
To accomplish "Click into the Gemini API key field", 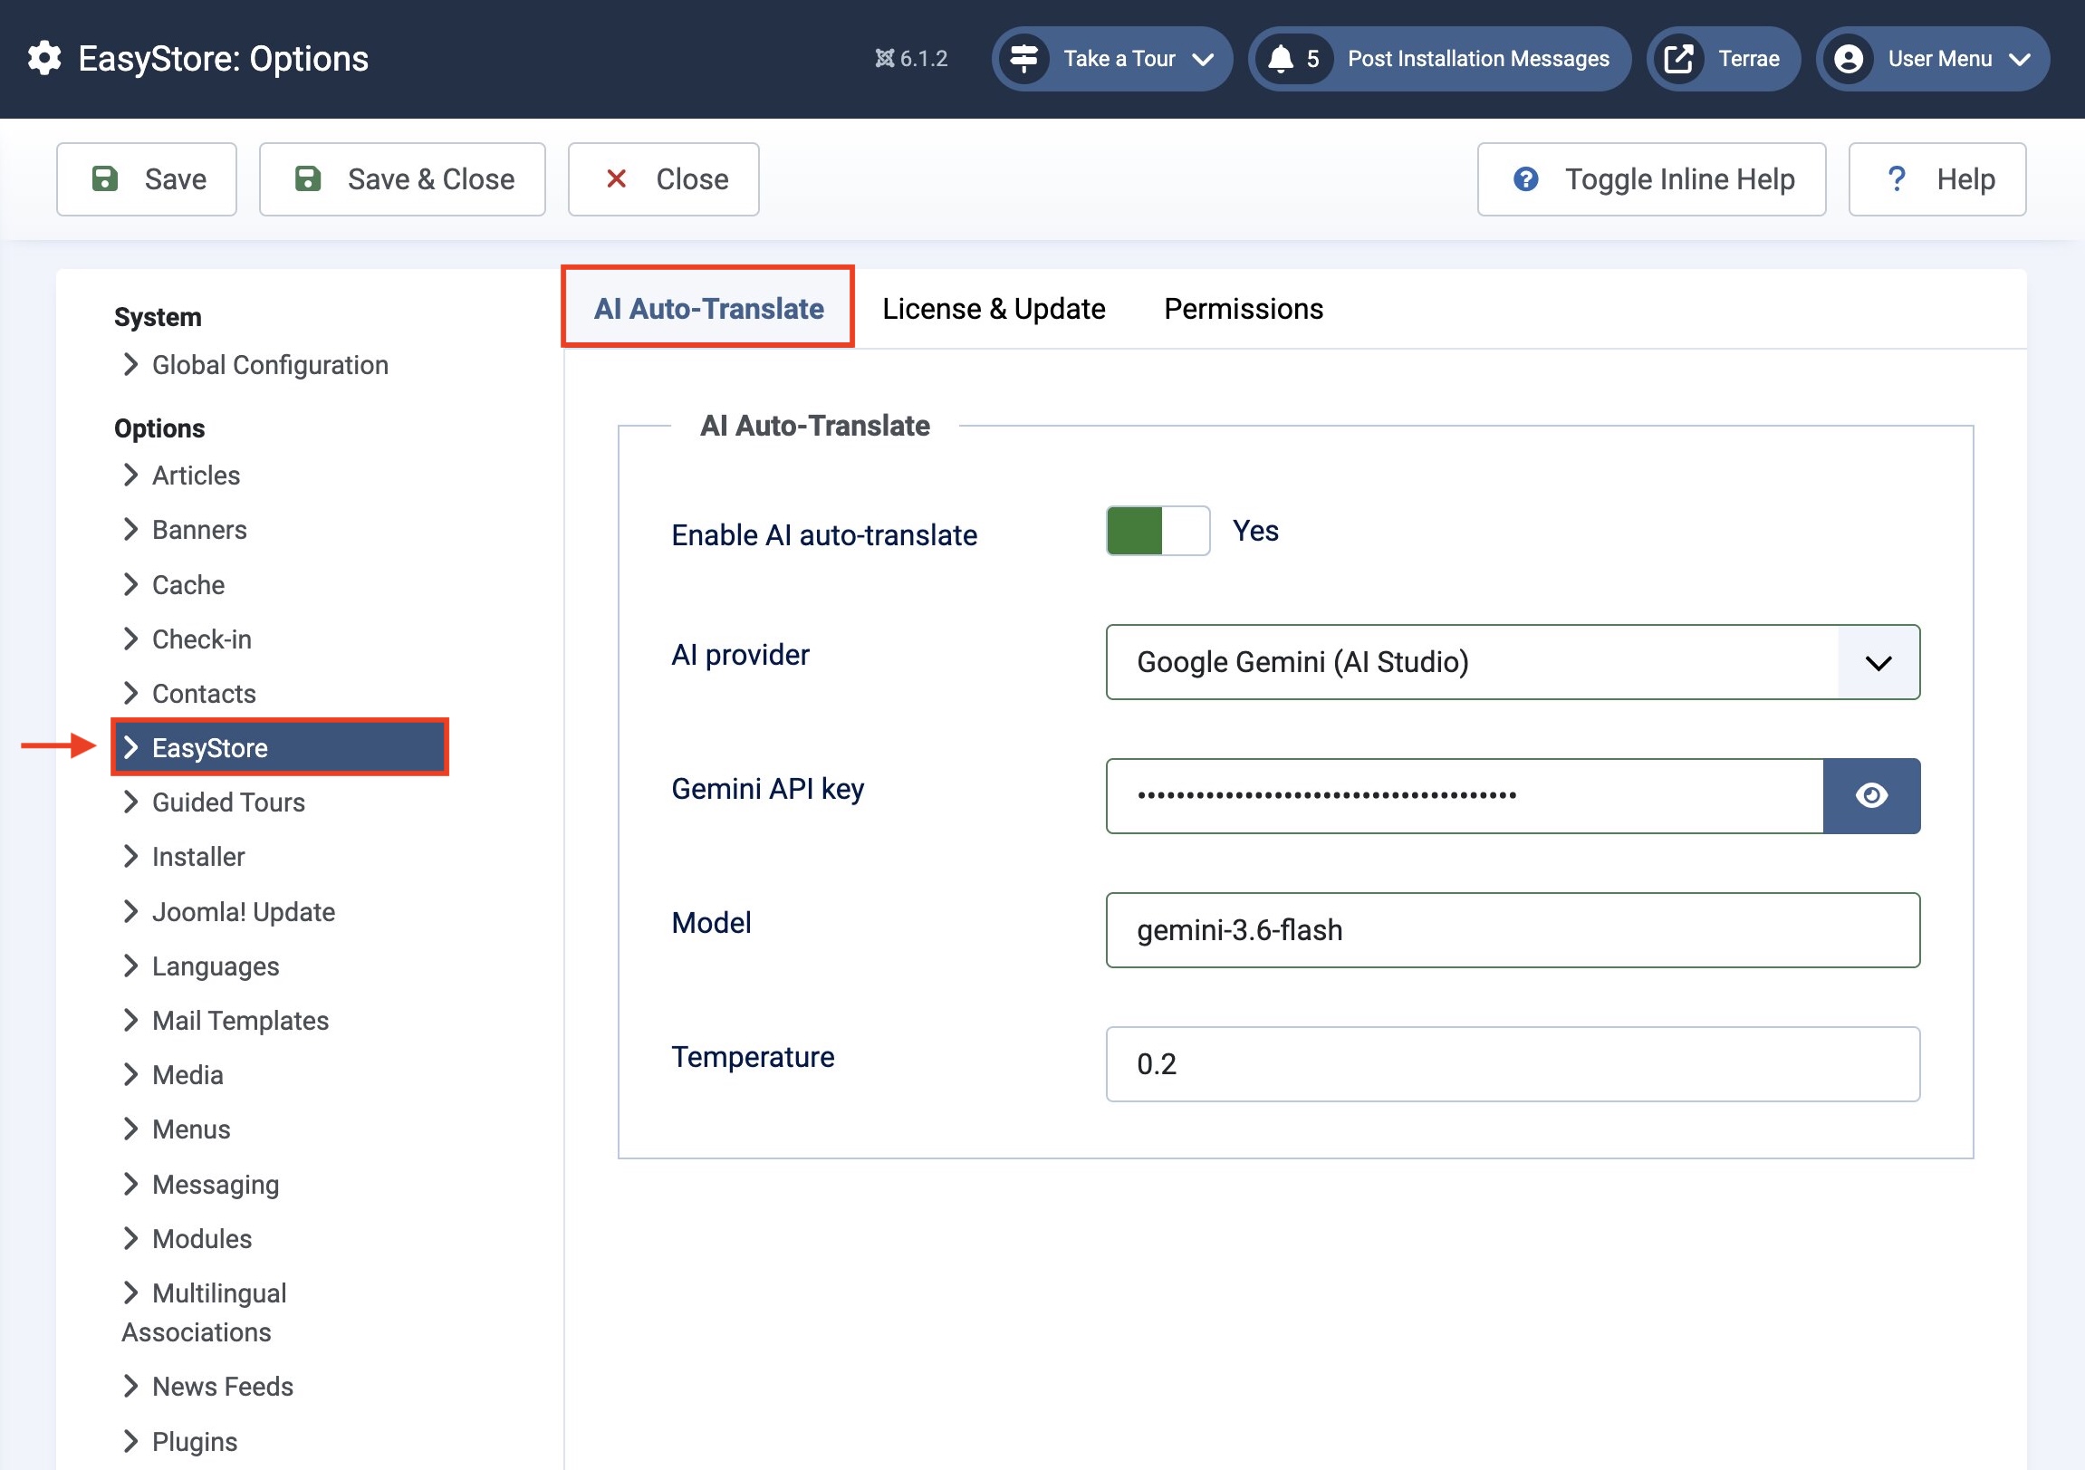I will (1464, 796).
